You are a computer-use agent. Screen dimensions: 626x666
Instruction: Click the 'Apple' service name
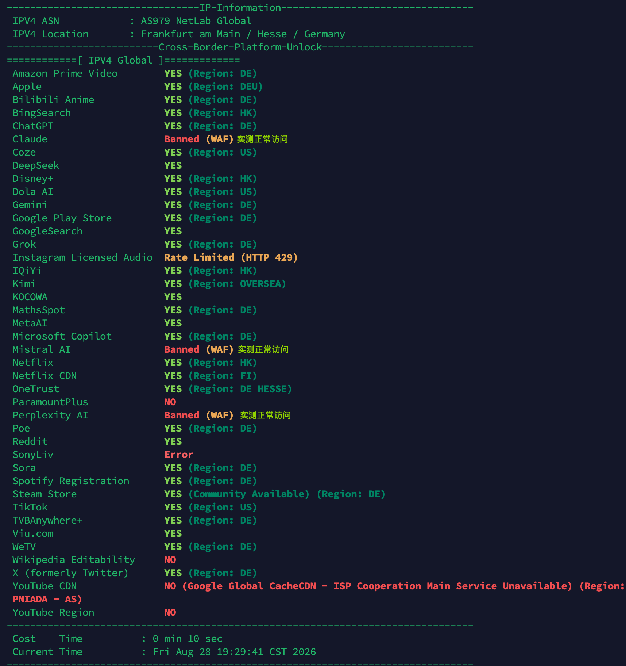point(27,87)
